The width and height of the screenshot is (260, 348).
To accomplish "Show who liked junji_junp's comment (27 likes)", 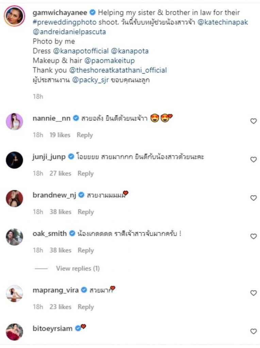I will tap(59, 173).
